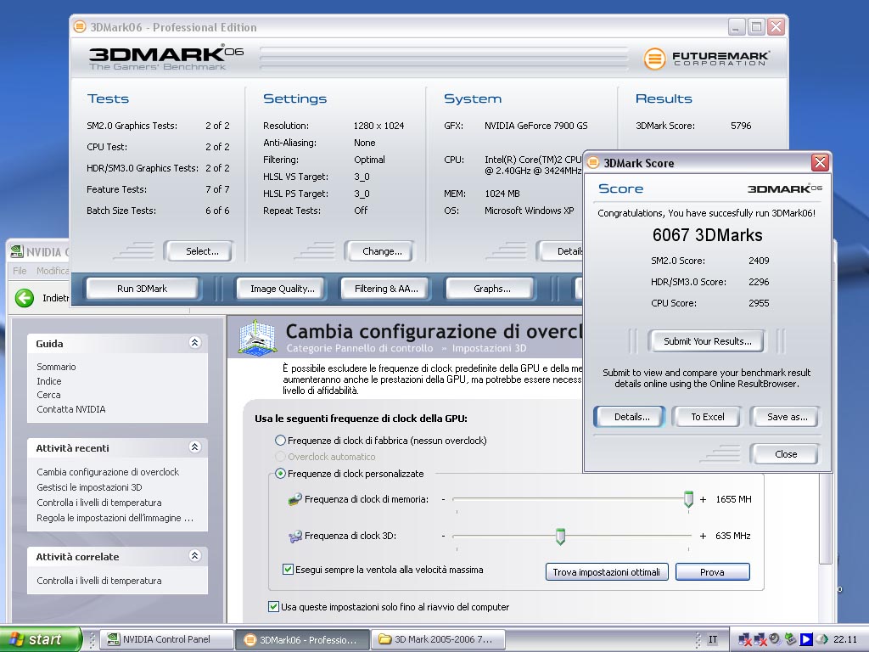Open Indice help link
This screenshot has height=652, width=869.
click(x=48, y=381)
